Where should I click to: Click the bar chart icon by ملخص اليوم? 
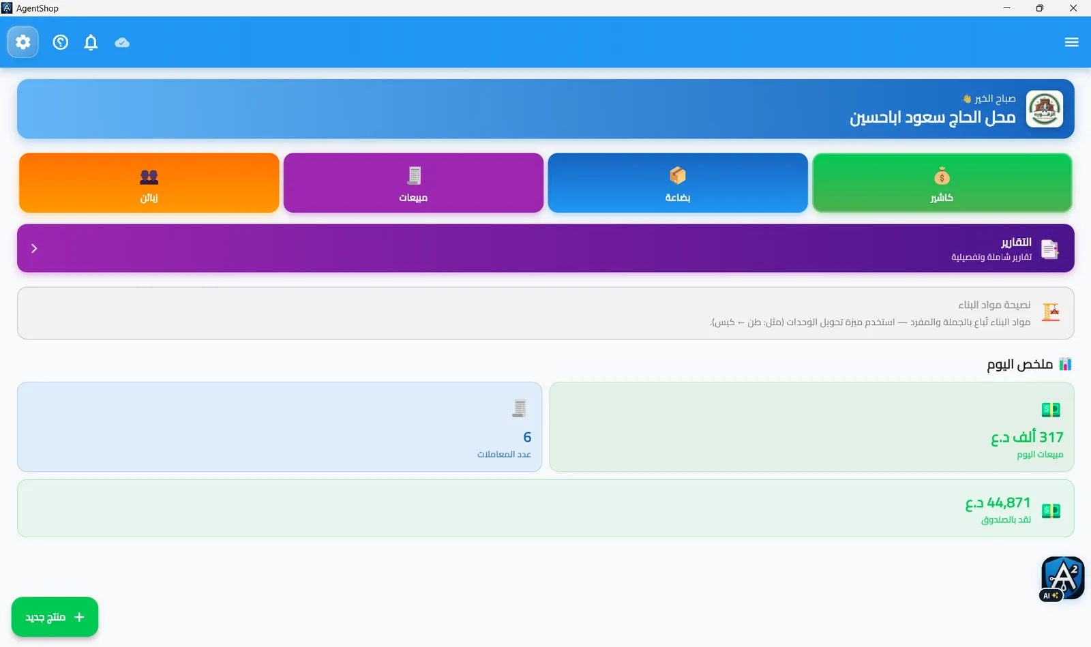pos(1065,364)
